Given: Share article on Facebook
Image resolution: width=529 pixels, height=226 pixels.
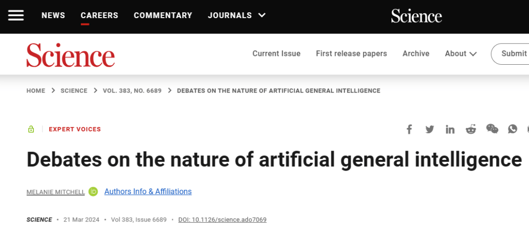Looking at the screenshot, I should click(x=409, y=129).
